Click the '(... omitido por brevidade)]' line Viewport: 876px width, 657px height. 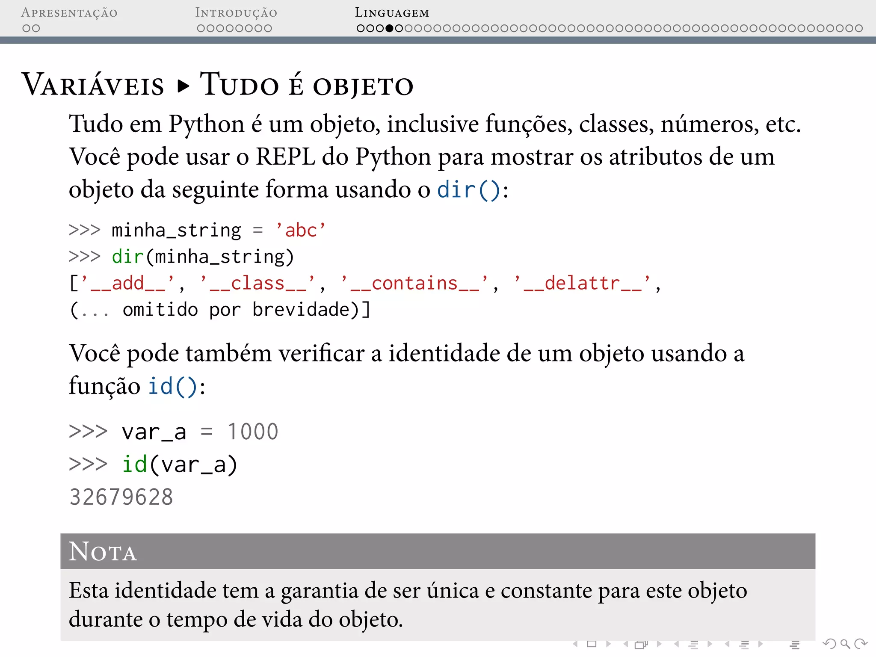pos(220,310)
